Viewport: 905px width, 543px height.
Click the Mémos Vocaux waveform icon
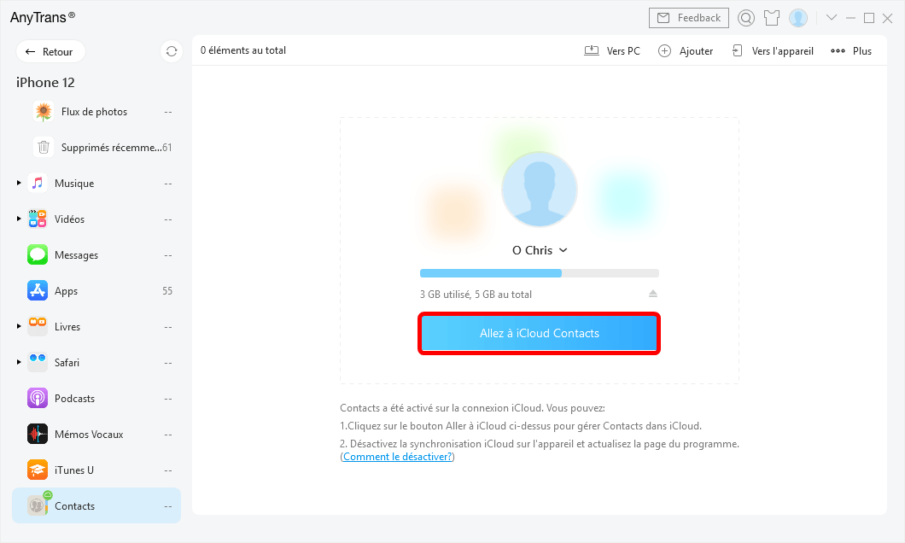(38, 434)
